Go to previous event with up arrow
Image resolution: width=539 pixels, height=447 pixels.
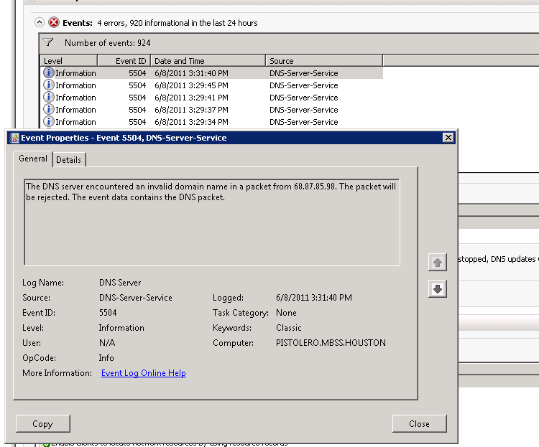(437, 262)
